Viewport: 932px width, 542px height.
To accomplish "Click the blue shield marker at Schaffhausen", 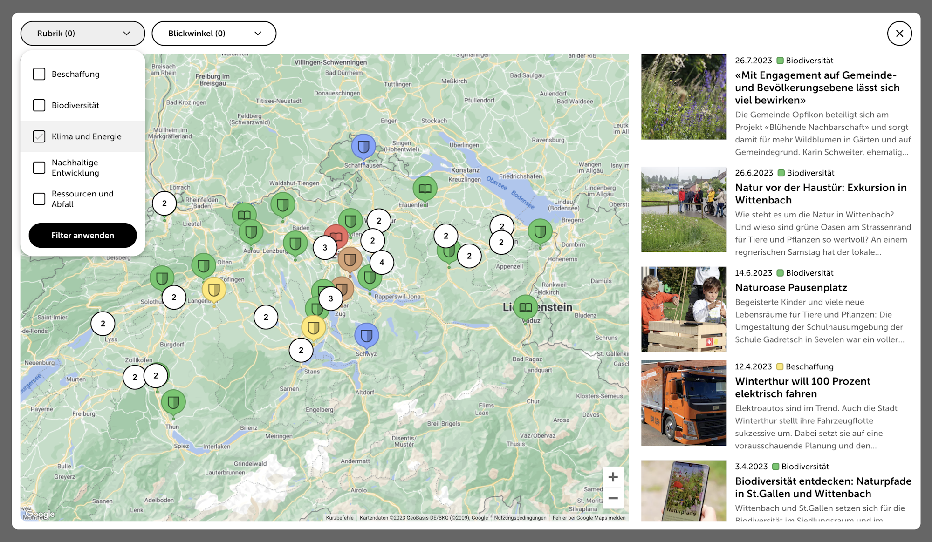I will click(x=363, y=147).
